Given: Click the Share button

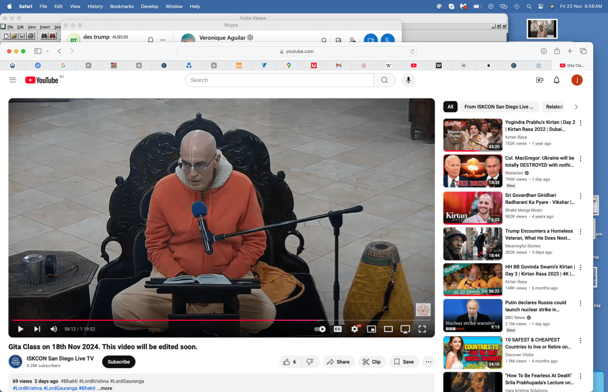Looking at the screenshot, I should pos(338,362).
